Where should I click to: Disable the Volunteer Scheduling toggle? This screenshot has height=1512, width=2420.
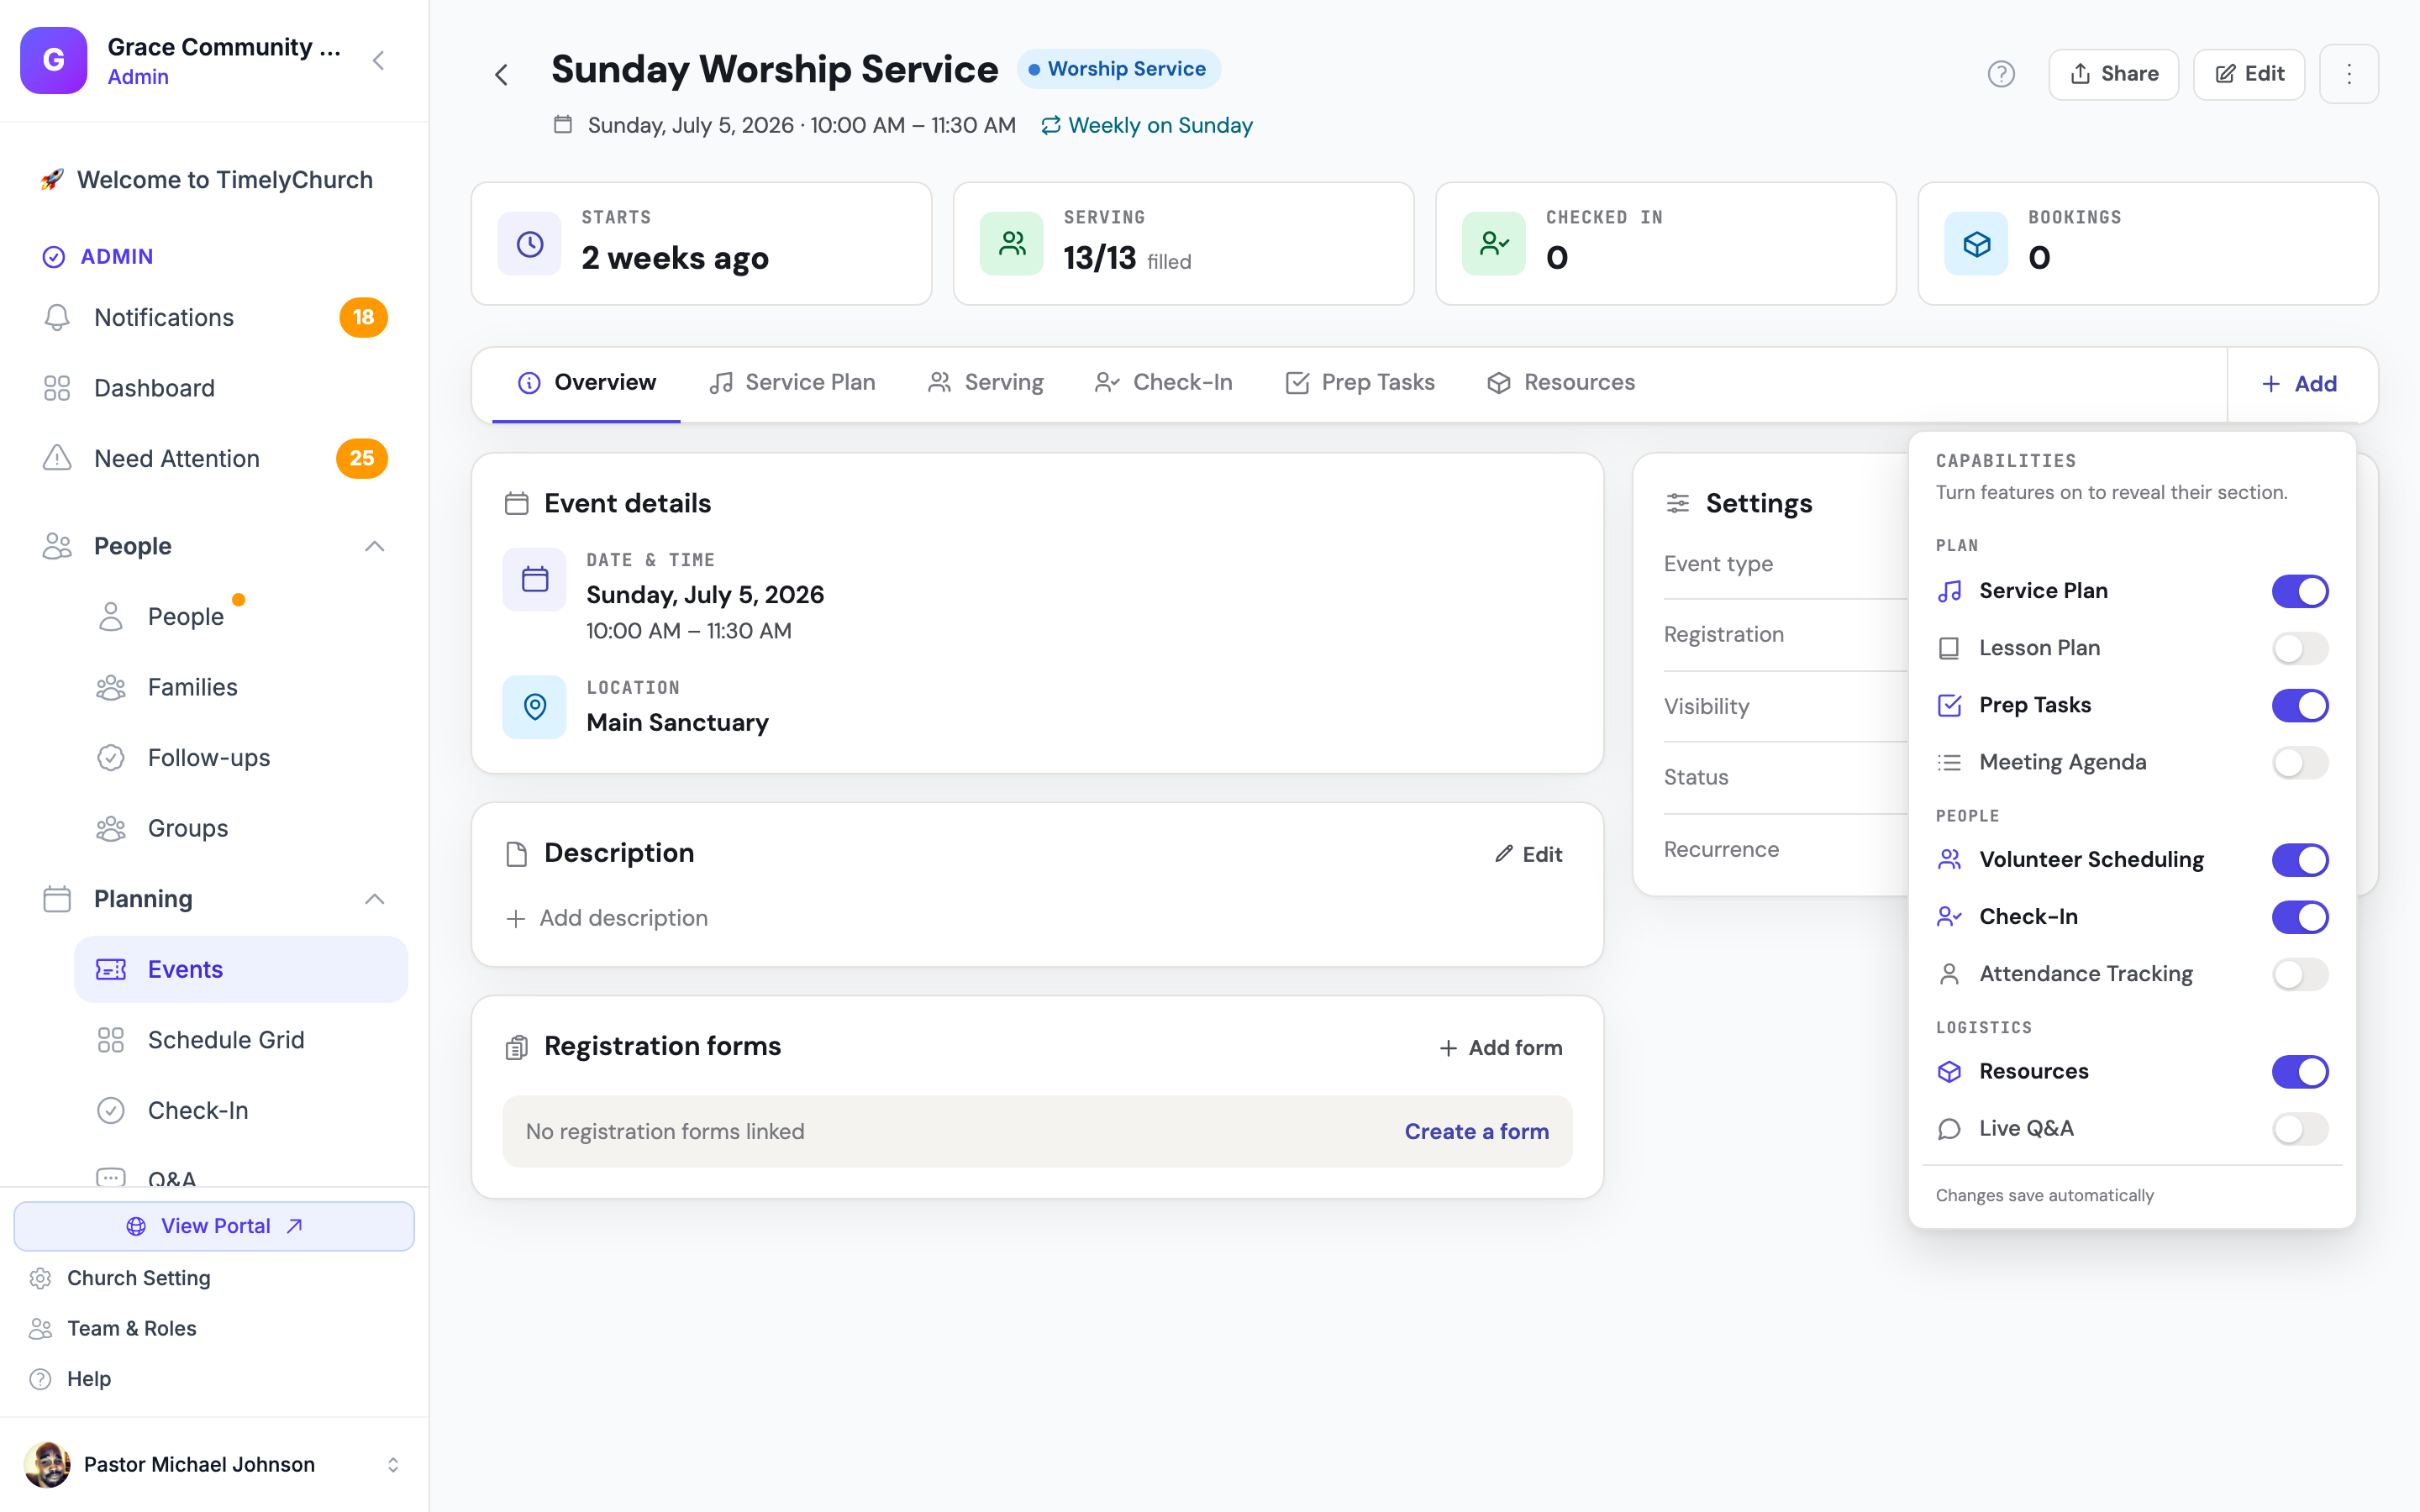(2300, 860)
